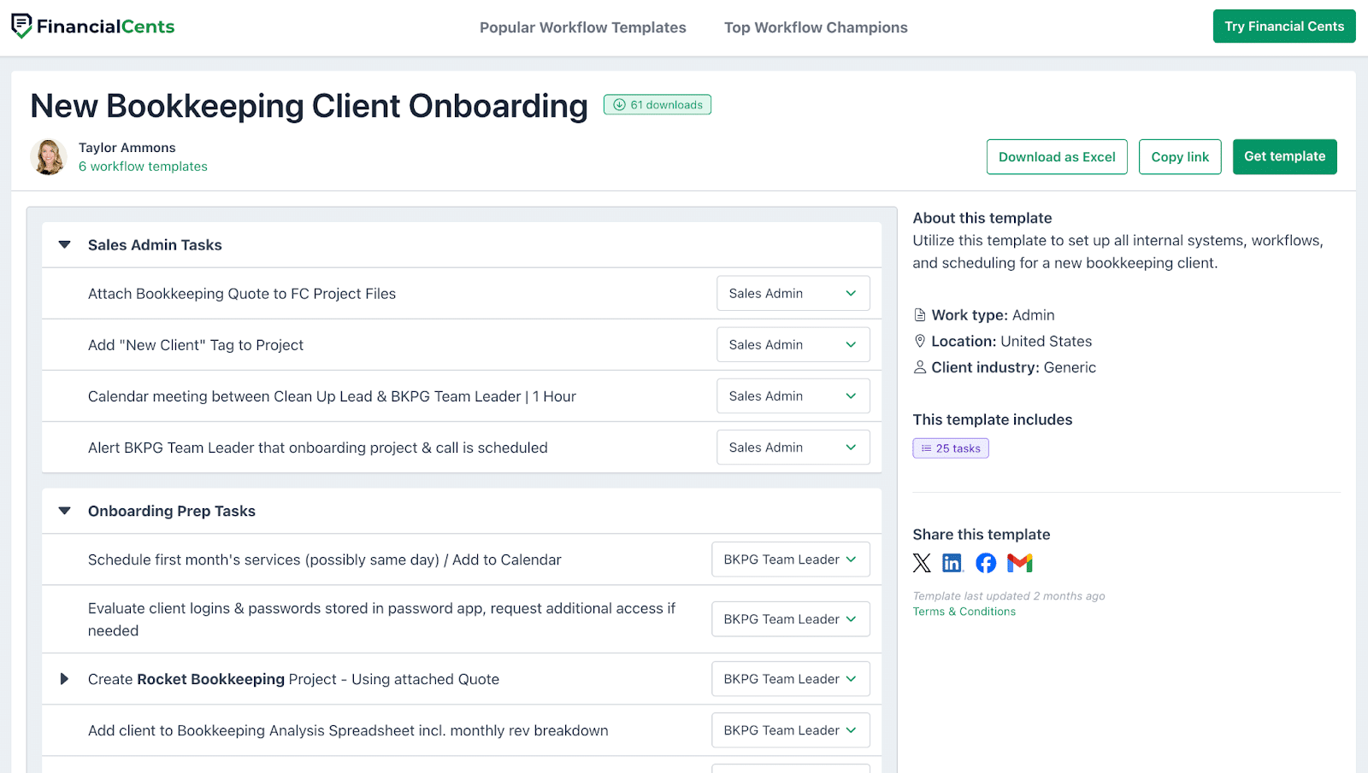Click the Get template button
This screenshot has width=1368, height=773.
[x=1285, y=156]
